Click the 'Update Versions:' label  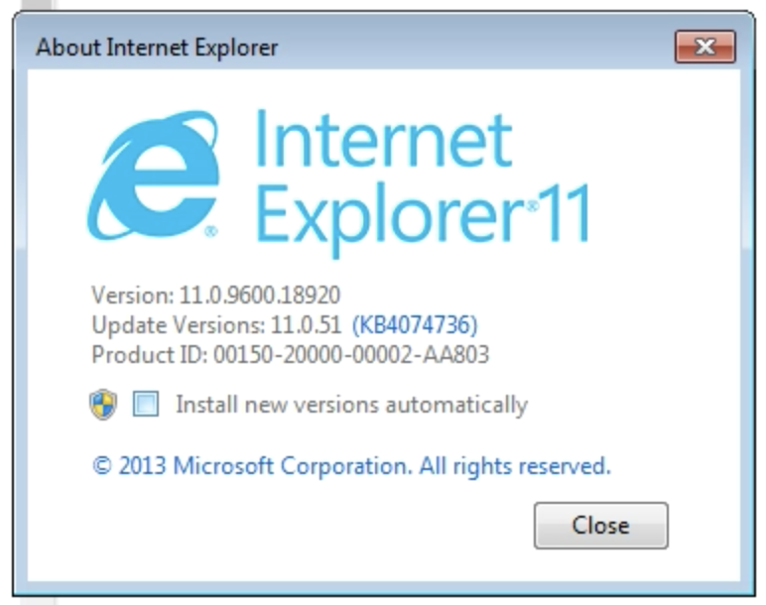(x=179, y=324)
